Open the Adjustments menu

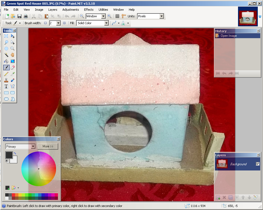(x=71, y=10)
